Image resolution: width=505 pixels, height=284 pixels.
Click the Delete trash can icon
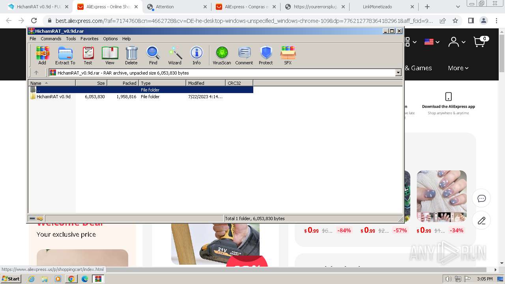131,56
